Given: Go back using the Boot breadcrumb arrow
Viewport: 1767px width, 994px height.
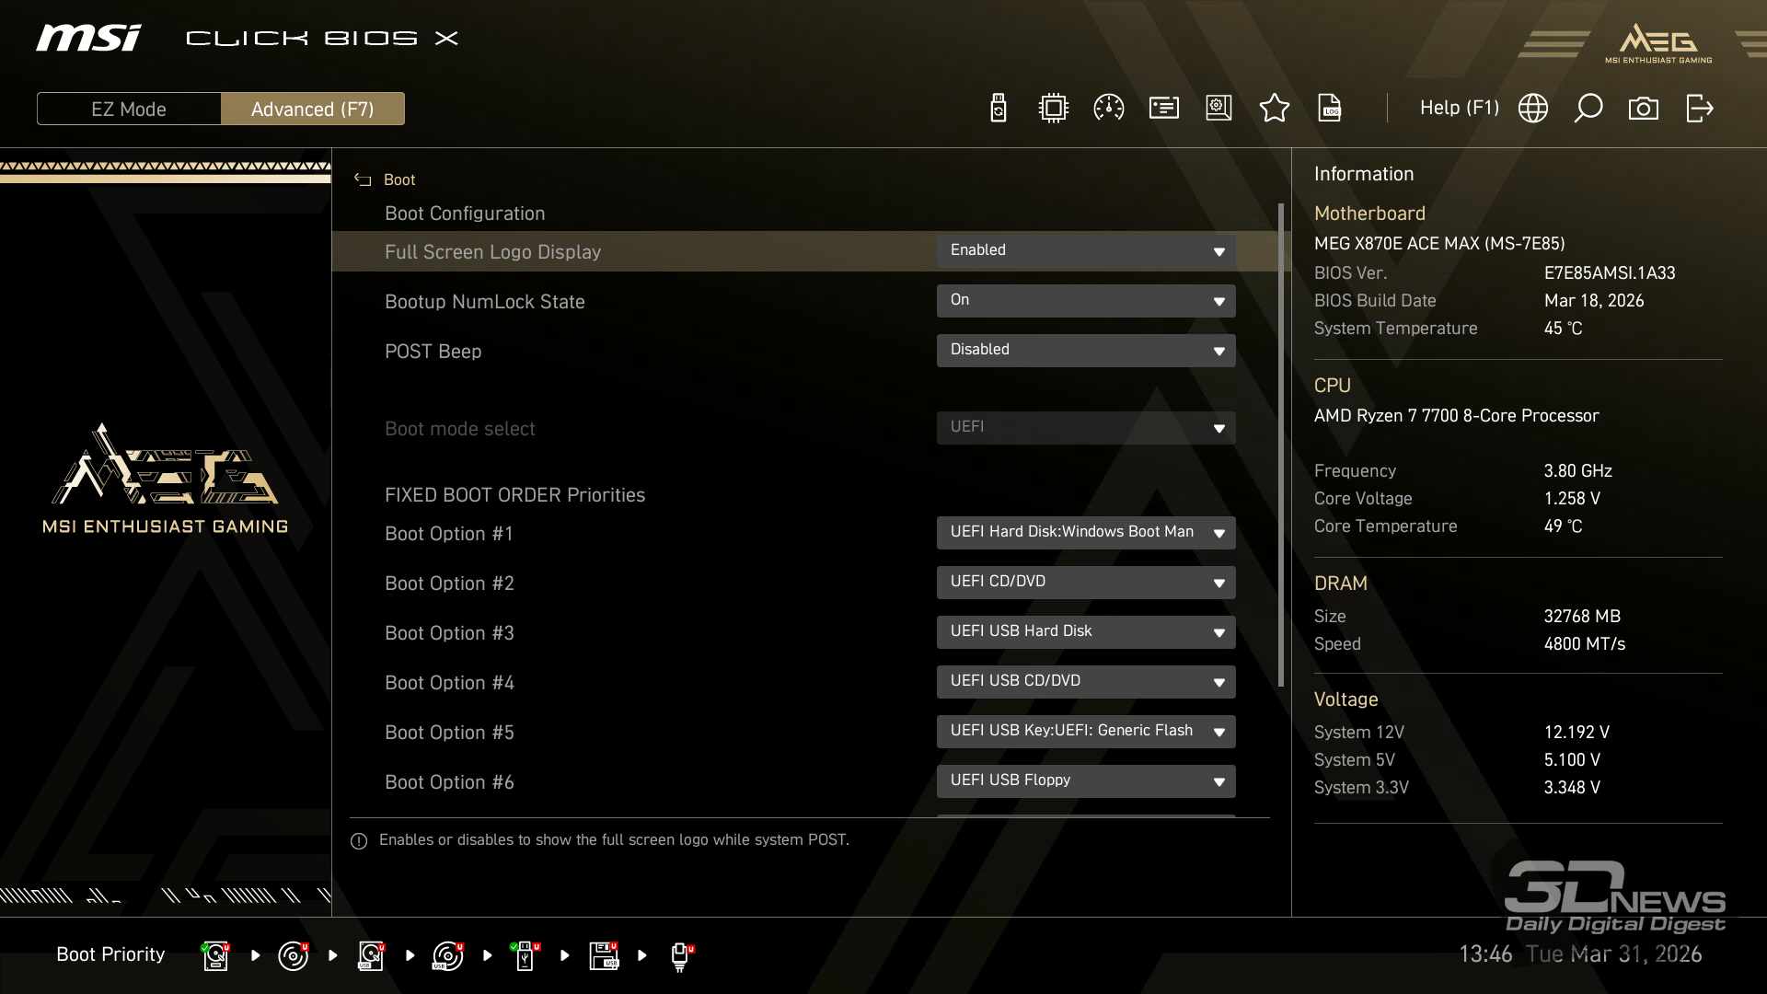Looking at the screenshot, I should point(363,180).
